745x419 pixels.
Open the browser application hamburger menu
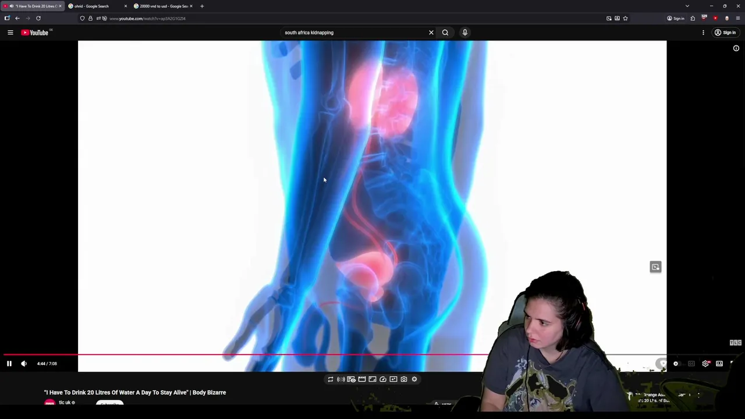[738, 19]
